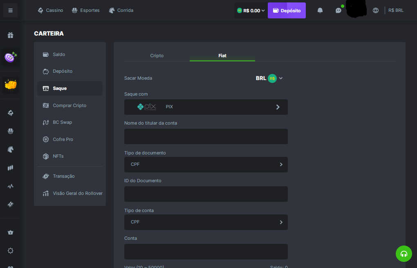
Task: Open the circular badge icon in sidebar
Action: (x=10, y=250)
